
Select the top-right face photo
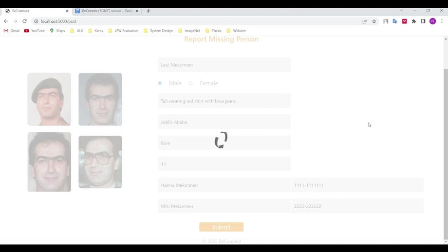click(100, 99)
